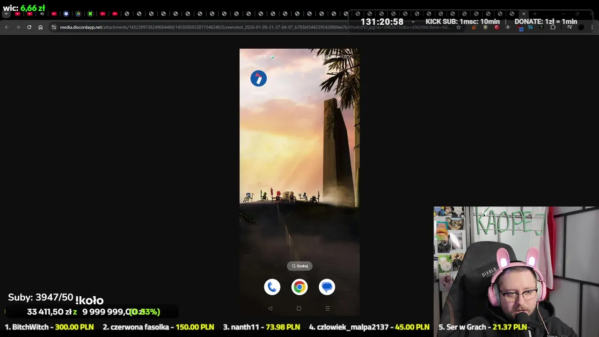Click 'Ser w Grach - 21.37 PLN' entry
This screenshot has width=599, height=337.
[482, 327]
